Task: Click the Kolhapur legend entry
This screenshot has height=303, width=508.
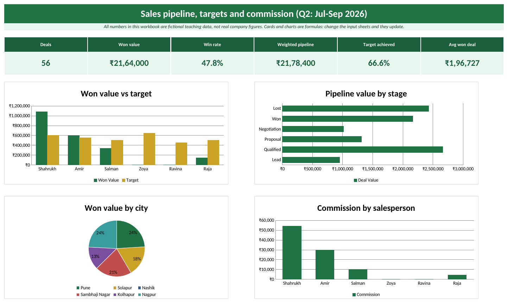Action: [x=124, y=295]
